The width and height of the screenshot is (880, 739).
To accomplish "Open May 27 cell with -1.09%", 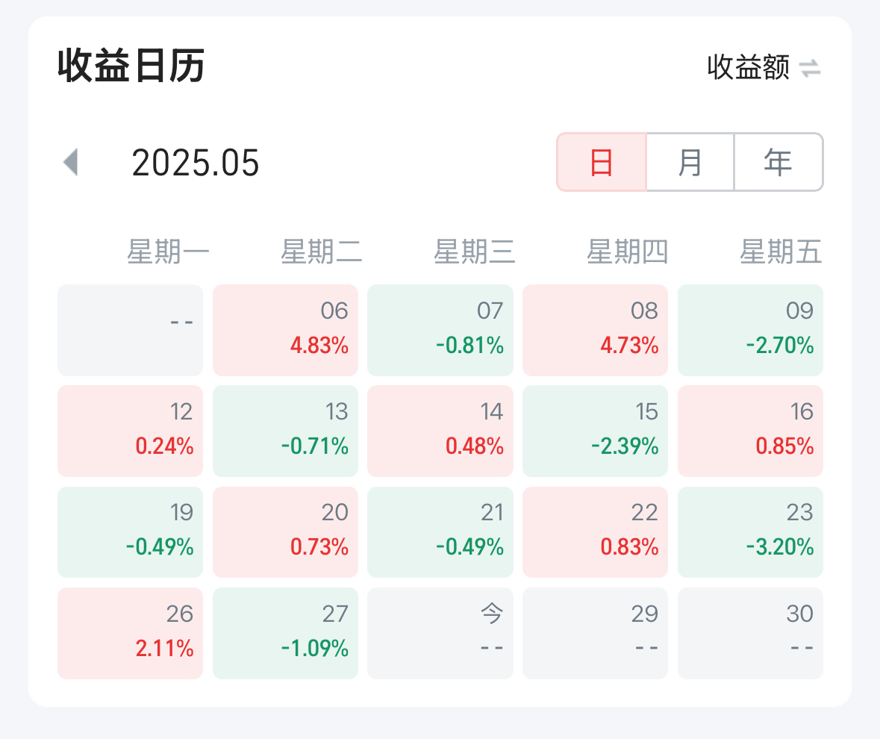I will [286, 634].
